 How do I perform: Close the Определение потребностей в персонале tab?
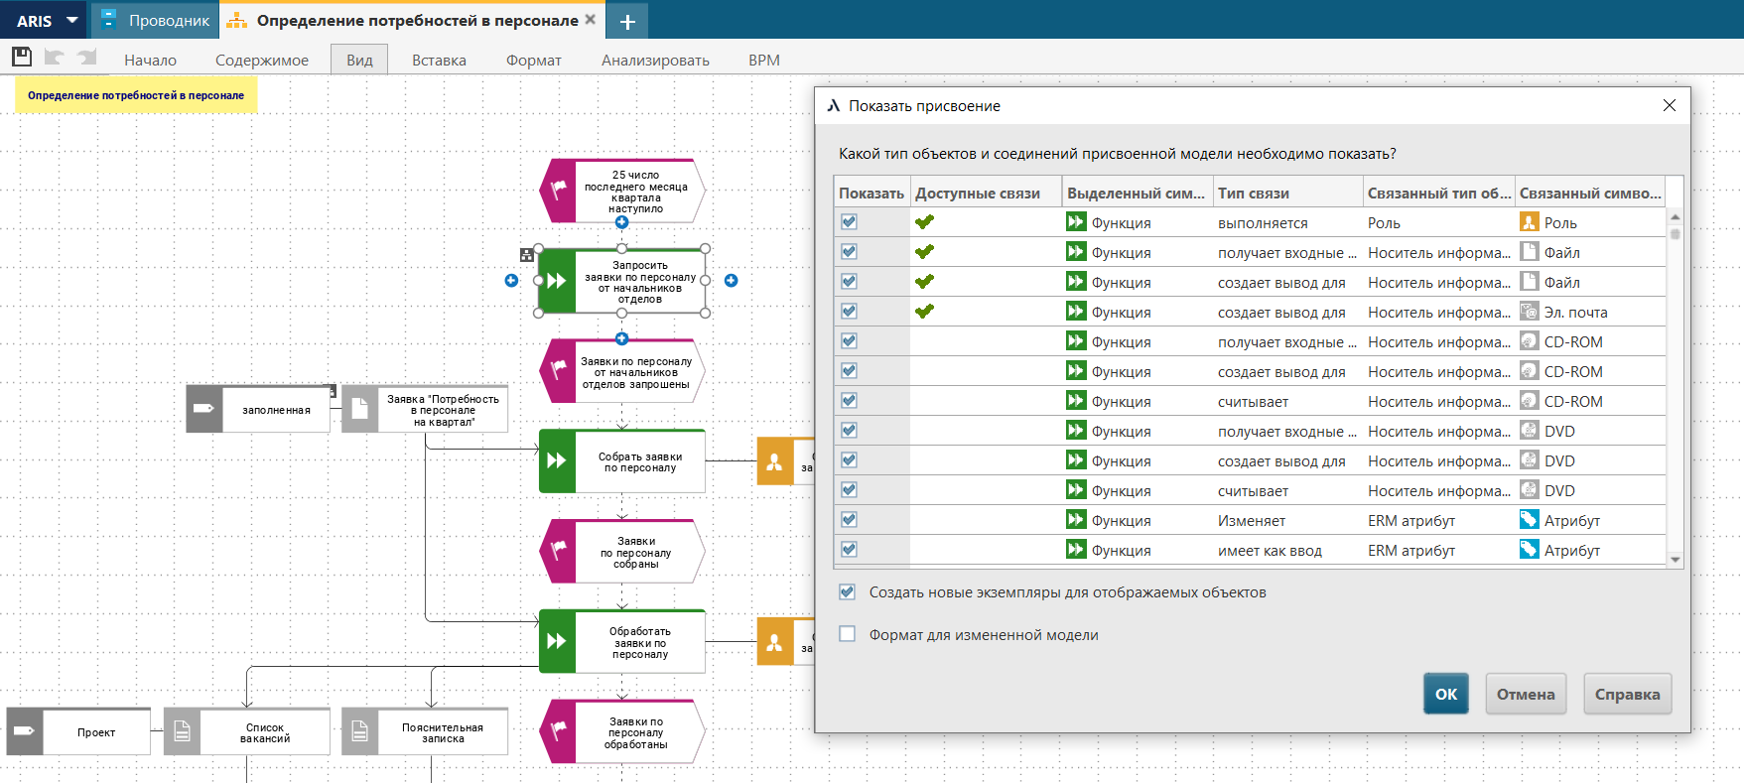(591, 19)
